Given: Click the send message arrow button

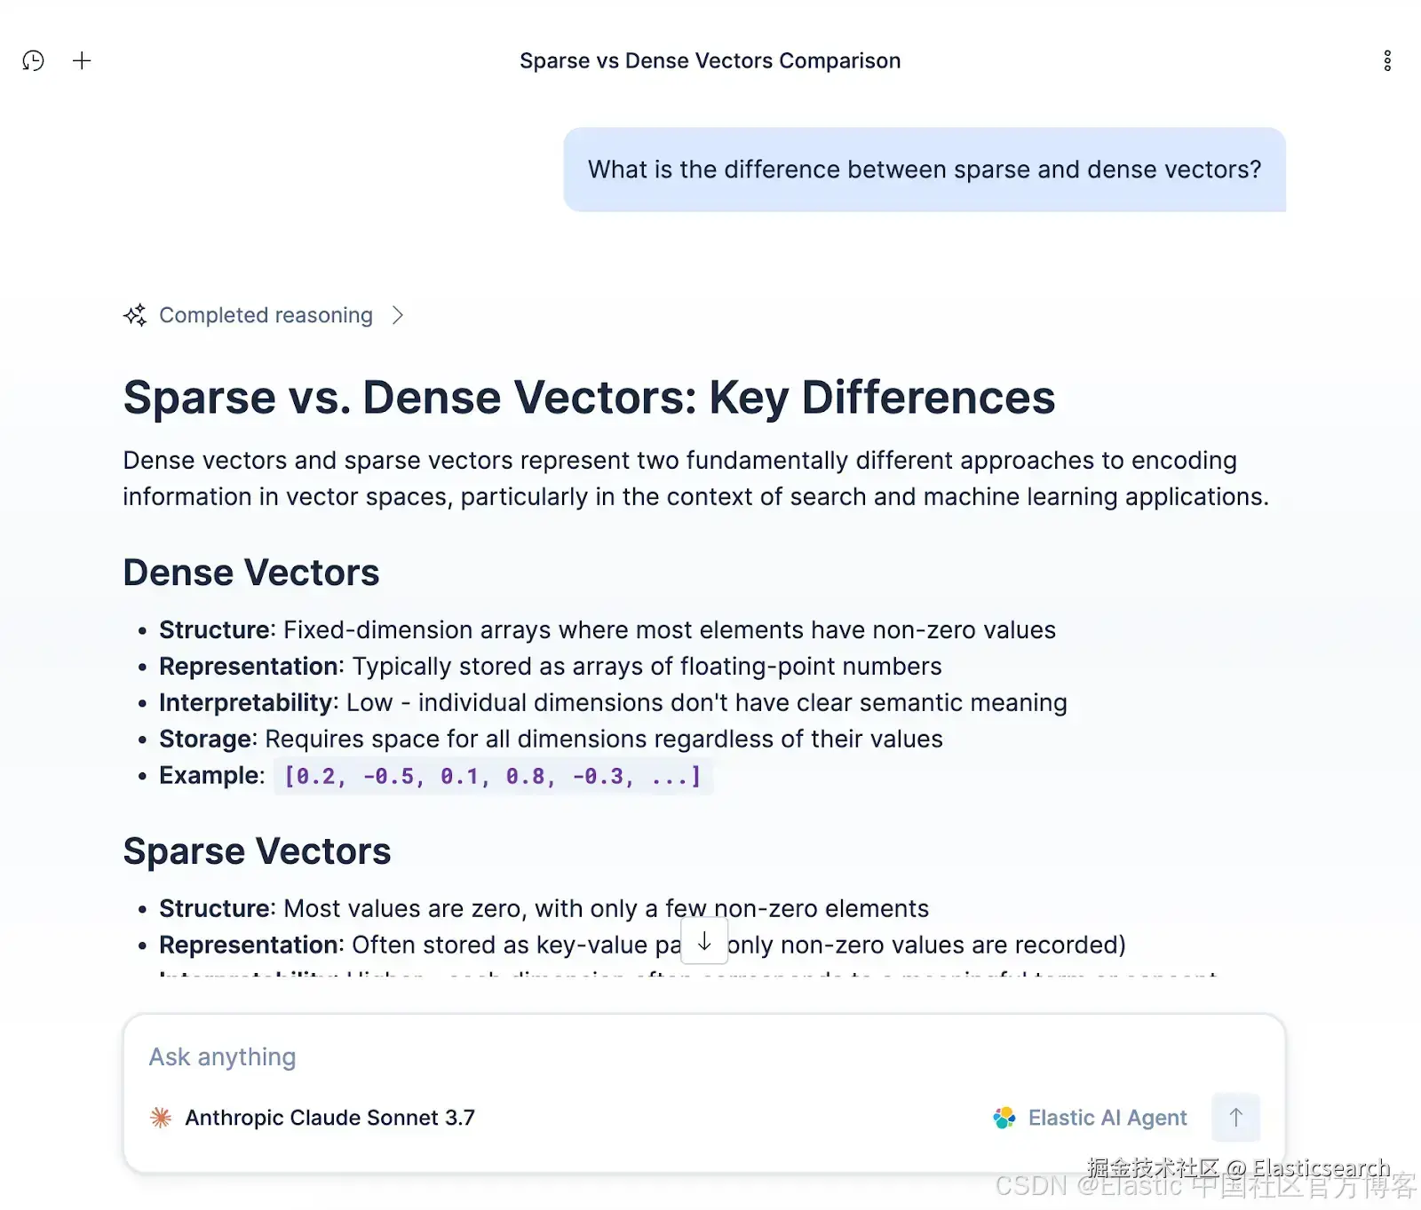Looking at the screenshot, I should tap(1235, 1117).
